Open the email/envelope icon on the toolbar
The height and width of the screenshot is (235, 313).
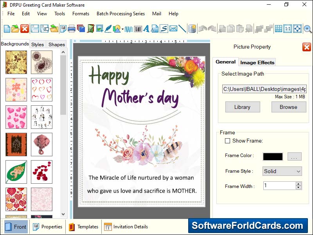coord(173,28)
